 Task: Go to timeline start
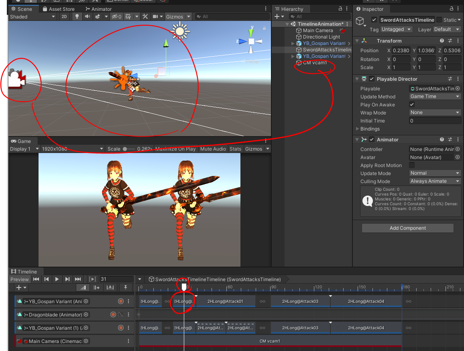[x=36, y=279]
